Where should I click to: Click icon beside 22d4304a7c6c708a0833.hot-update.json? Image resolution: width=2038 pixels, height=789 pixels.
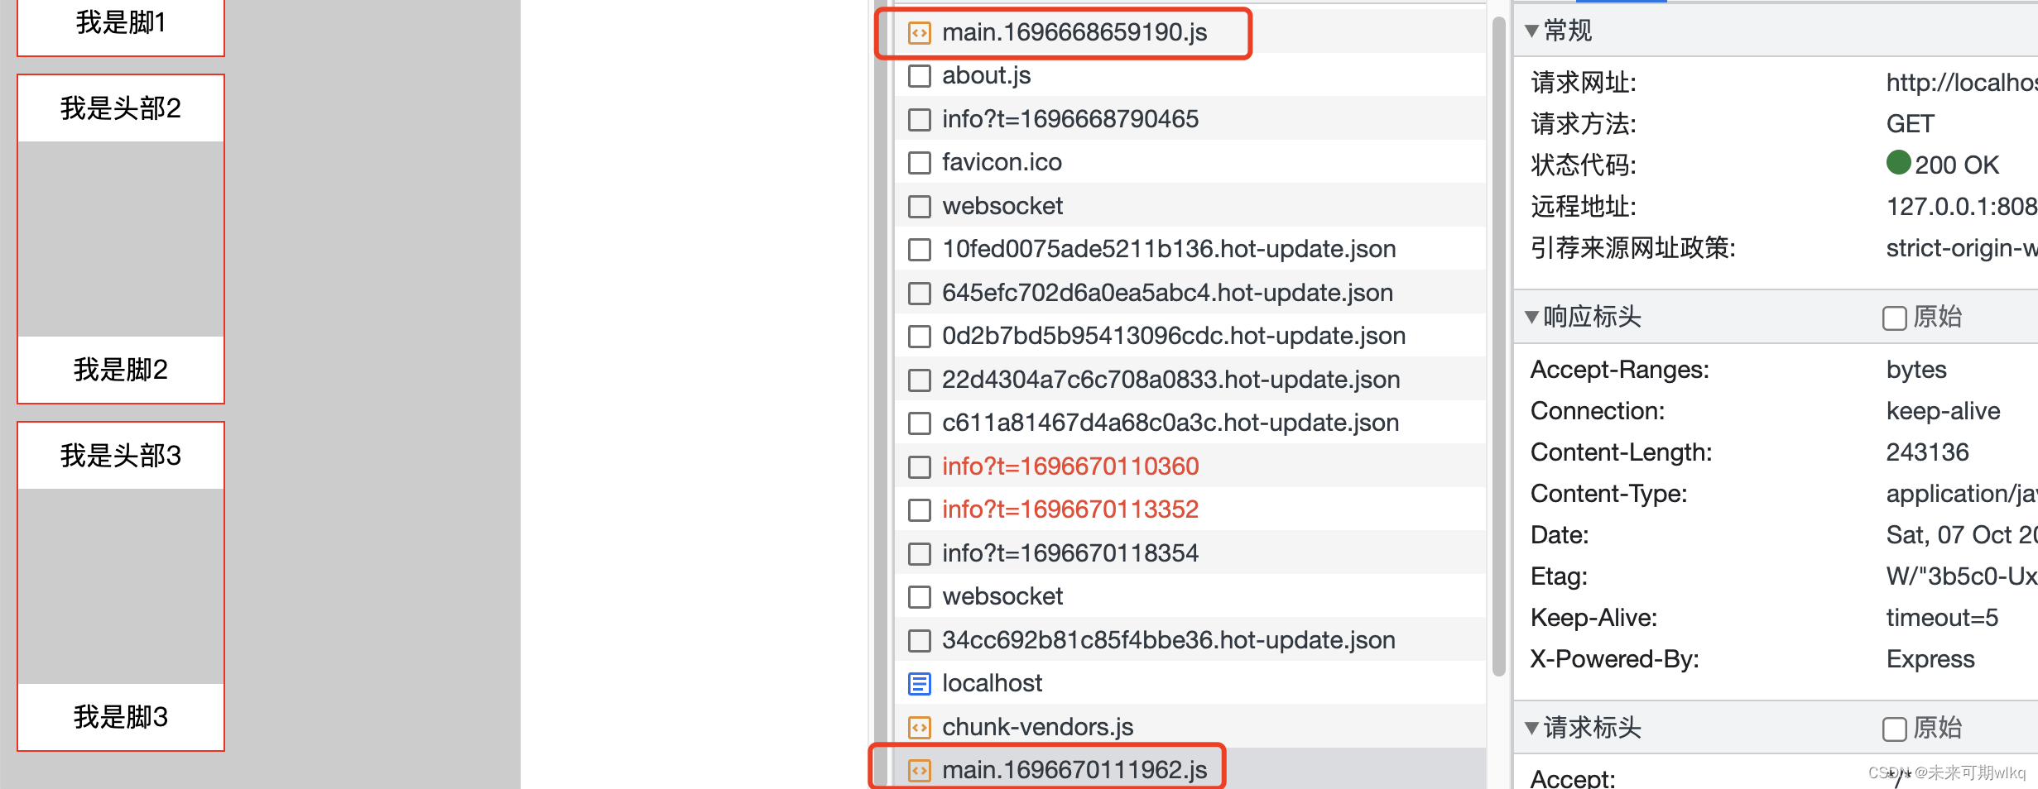920,380
